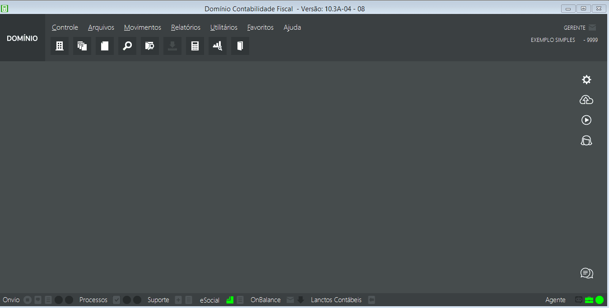Open the Relatórios menu
This screenshot has width=609, height=308.
186,27
